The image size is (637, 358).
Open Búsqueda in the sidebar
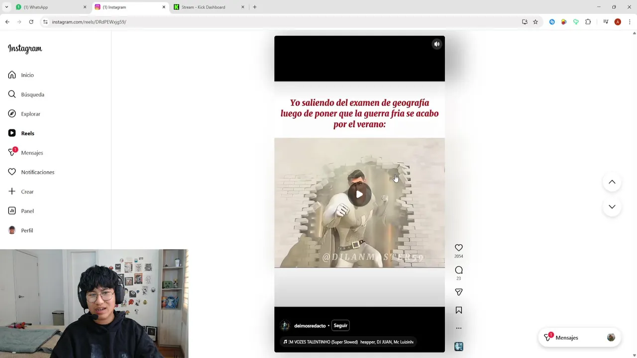point(26,94)
